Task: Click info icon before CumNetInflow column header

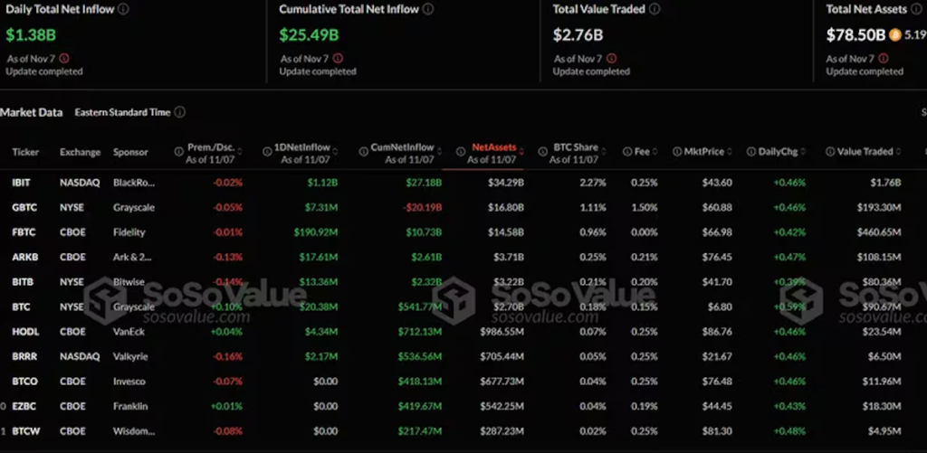Action: (x=364, y=152)
